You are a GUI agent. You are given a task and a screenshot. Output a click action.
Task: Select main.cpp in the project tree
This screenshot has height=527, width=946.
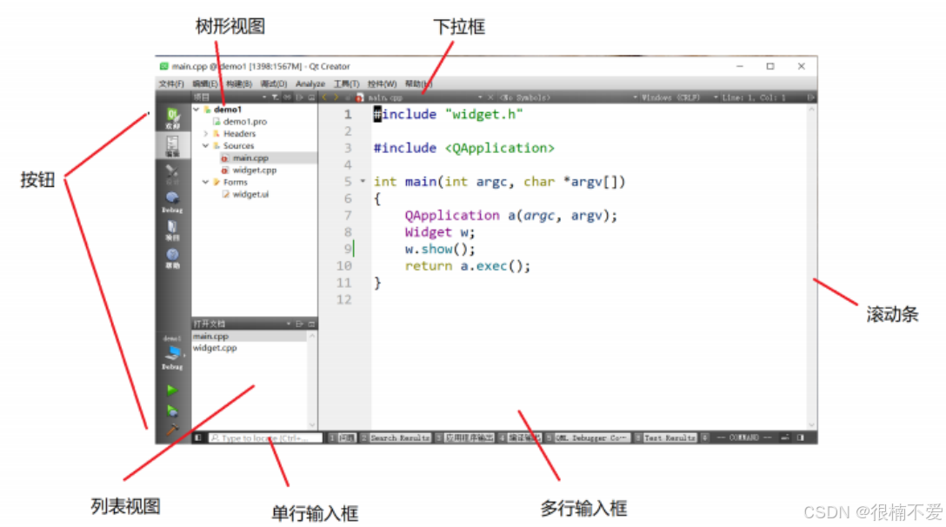coord(250,157)
